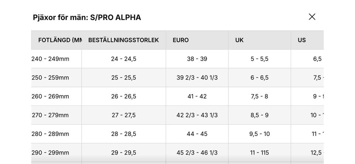
Task: Select UK size 5 - 5,5 cell
Action: [260, 59]
